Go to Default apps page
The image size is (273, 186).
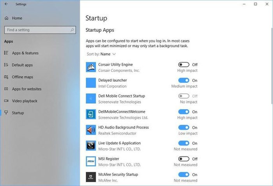(x=22, y=65)
